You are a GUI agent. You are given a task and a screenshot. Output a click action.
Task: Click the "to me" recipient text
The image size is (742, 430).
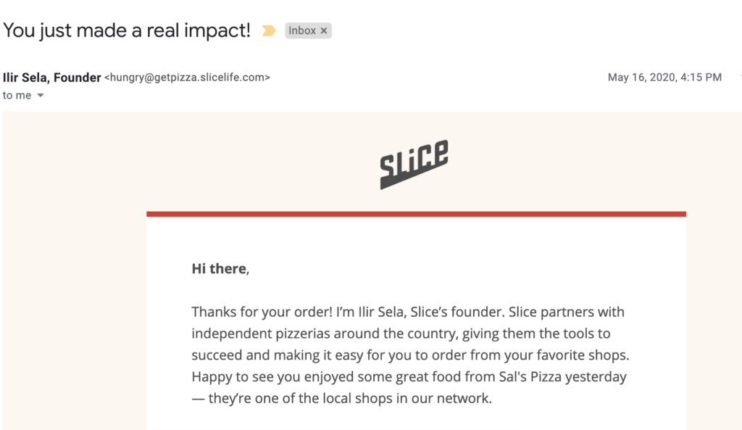click(x=17, y=96)
